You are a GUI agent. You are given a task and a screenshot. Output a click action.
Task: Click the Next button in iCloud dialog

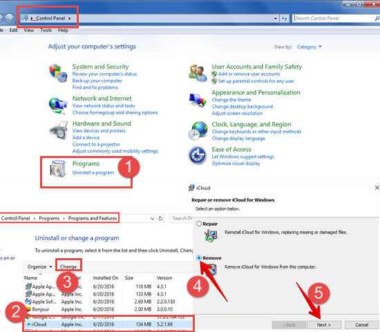tap(324, 324)
